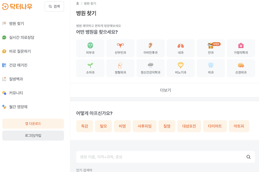Expand department list with 더보기
Viewport: 259px width, 172px height.
click(165, 90)
